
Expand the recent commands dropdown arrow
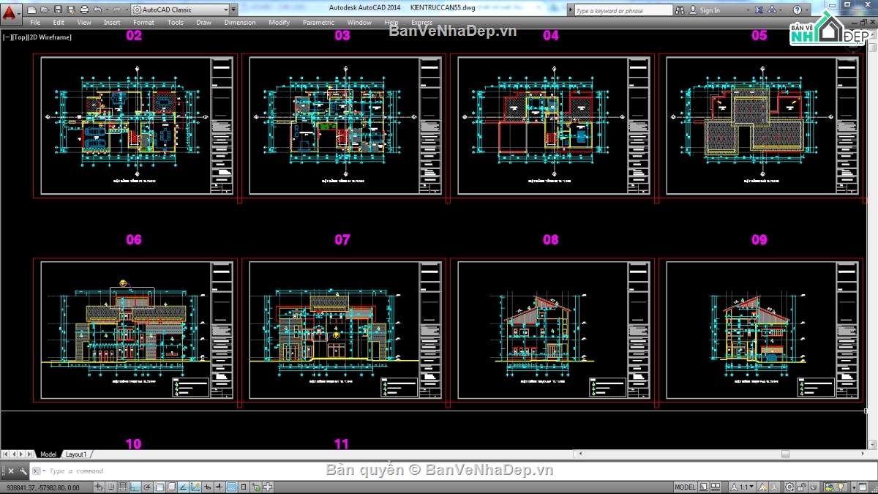pos(45,471)
